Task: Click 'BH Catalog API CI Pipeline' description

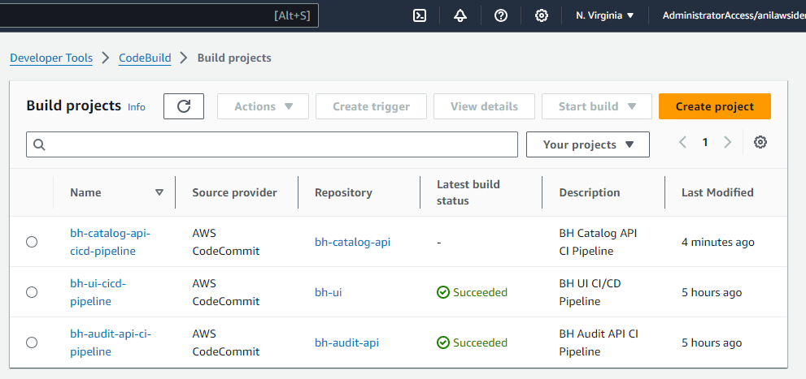Action: [x=599, y=242]
